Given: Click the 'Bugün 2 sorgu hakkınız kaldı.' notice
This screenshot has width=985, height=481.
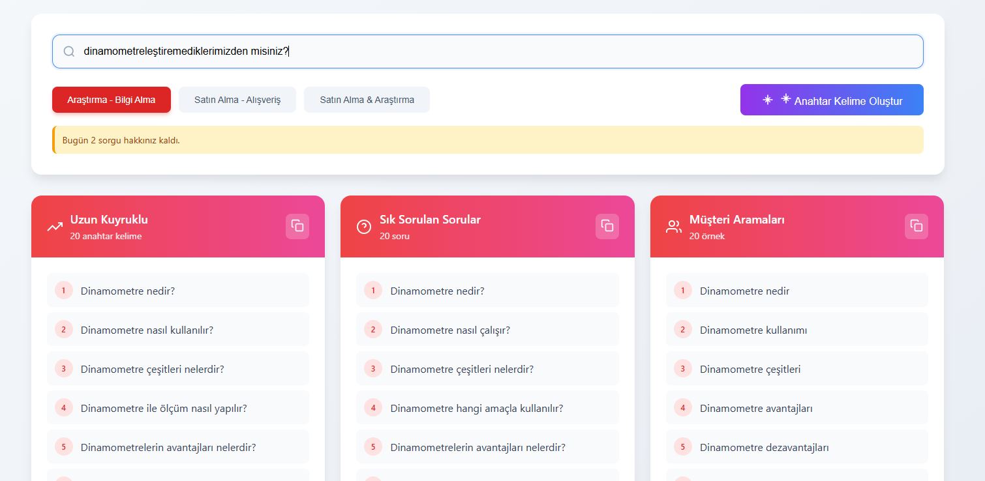Looking at the screenshot, I should 488,140.
